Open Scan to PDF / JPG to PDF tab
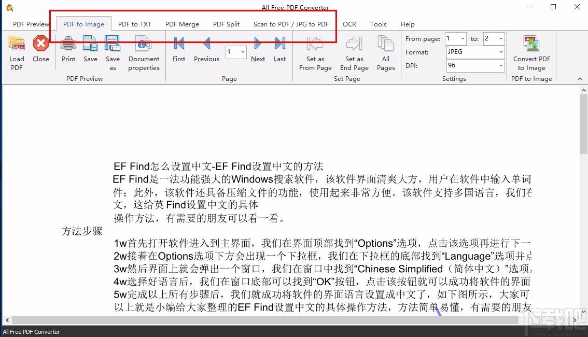 click(291, 24)
